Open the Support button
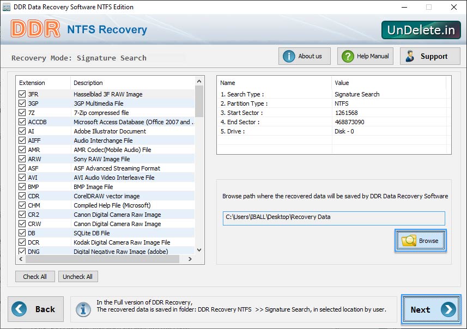The width and height of the screenshot is (467, 329). click(x=430, y=56)
